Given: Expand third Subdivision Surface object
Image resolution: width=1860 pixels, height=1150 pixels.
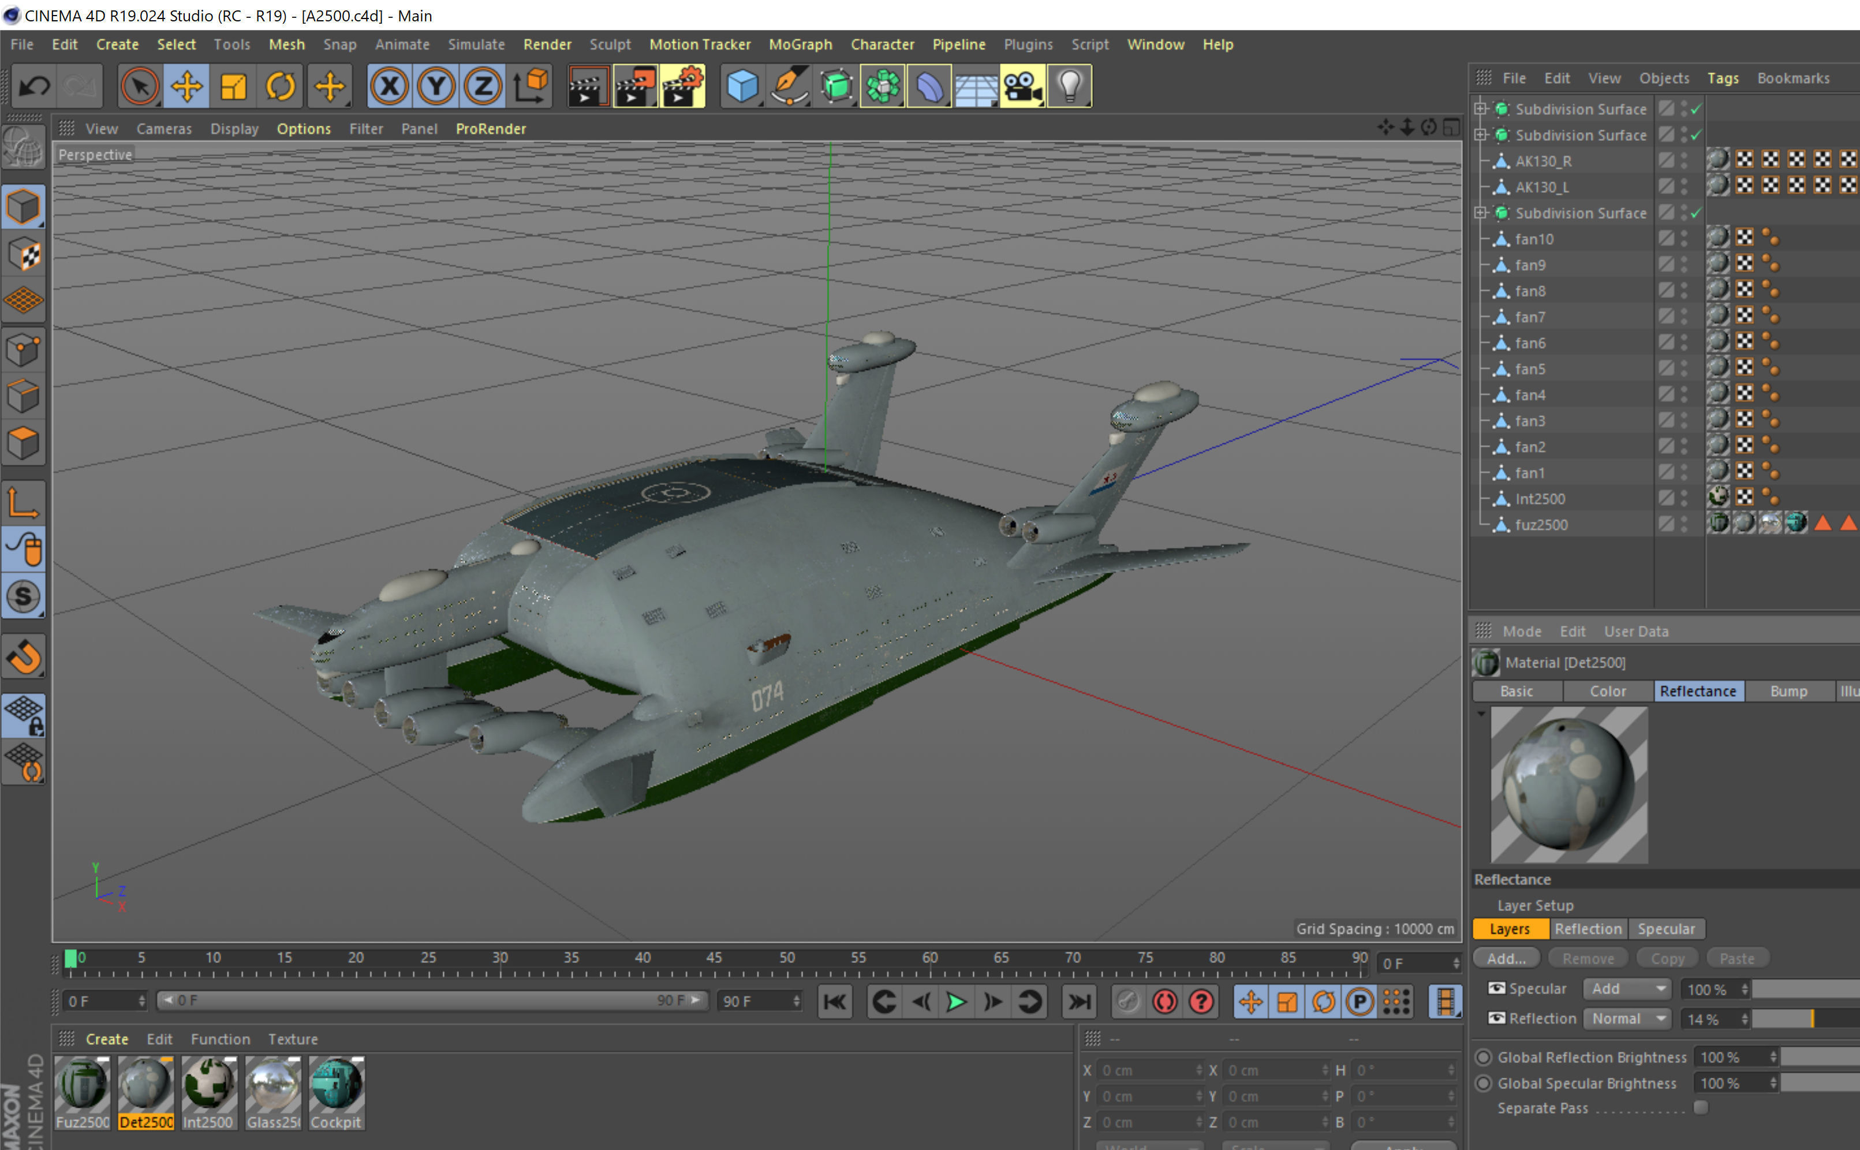Looking at the screenshot, I should 1480,213.
